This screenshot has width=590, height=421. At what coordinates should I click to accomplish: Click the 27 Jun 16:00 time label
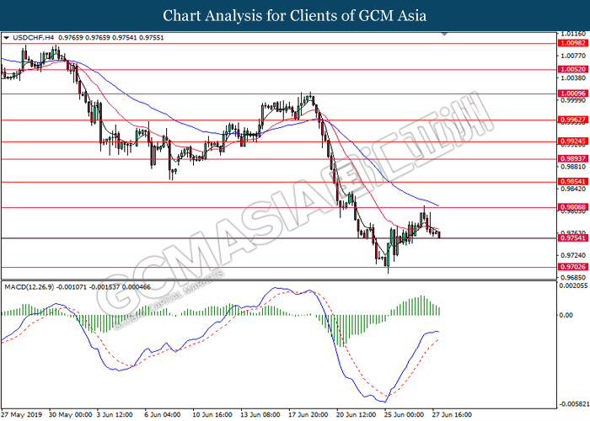click(452, 415)
